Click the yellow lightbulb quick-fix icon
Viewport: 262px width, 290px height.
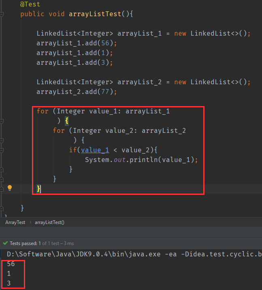(10, 188)
